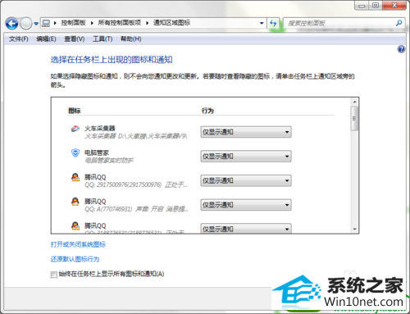
Task: Click the 行为 column header
Action: point(207,111)
